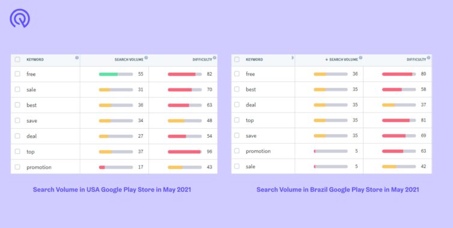The height and width of the screenshot is (228, 453).
Task: Click the USA Google Play Store caption
Action: pyautogui.click(x=112, y=189)
